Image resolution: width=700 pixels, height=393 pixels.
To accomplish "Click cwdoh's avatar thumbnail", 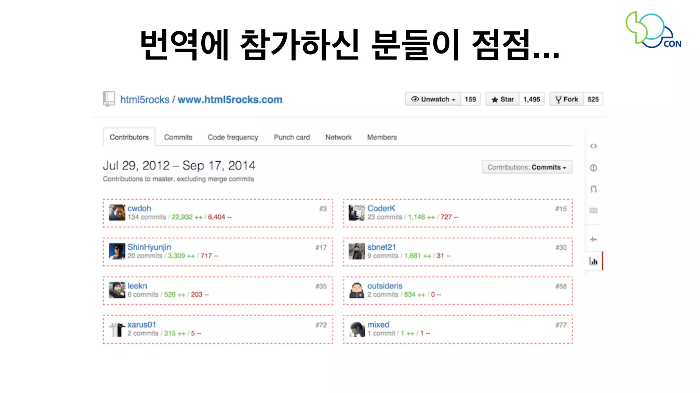I will pyautogui.click(x=117, y=213).
